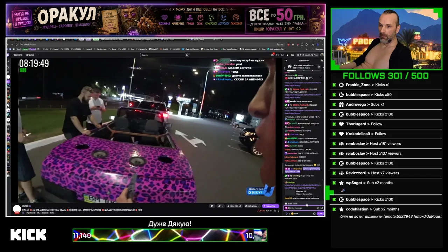448x252 pixels.
Task: Click the rainbow goal progress bar
Action: click(170, 235)
